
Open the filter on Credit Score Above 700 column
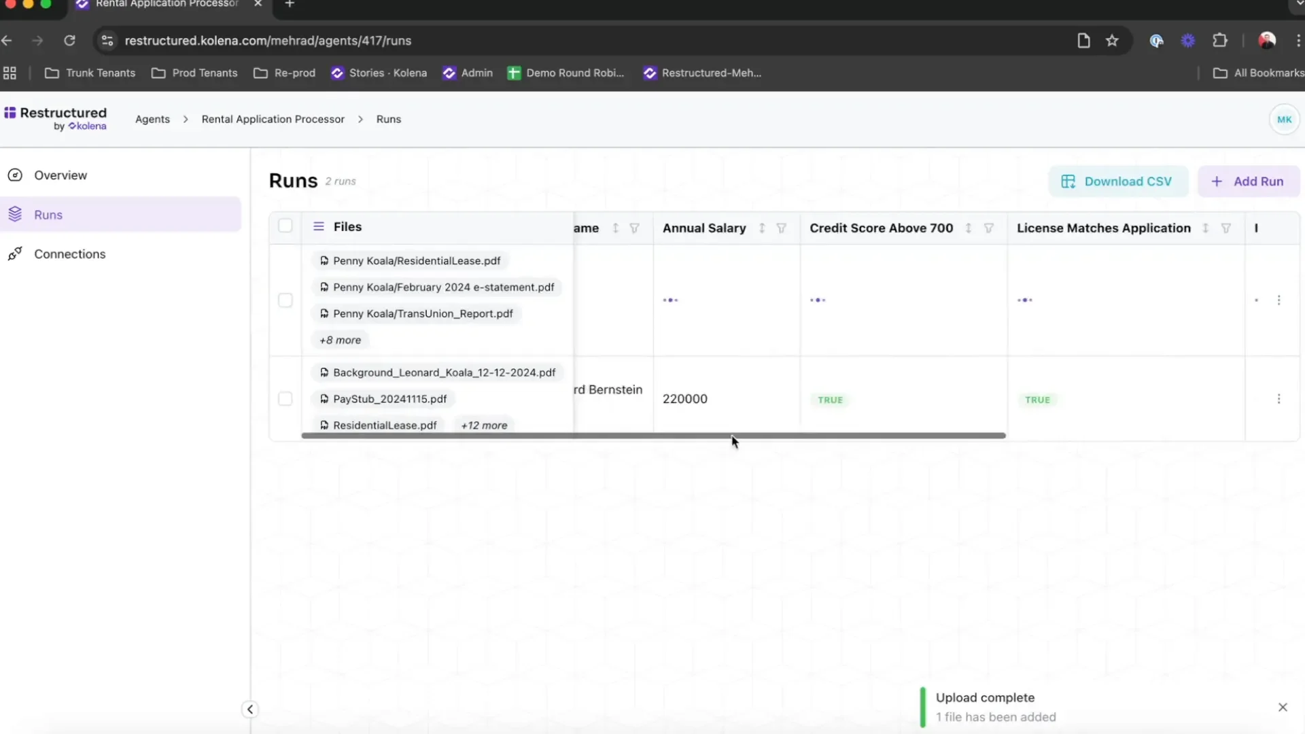[990, 228]
